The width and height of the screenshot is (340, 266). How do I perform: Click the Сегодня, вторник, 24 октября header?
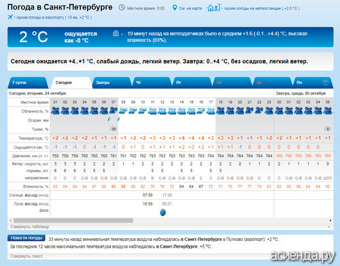coord(37,93)
